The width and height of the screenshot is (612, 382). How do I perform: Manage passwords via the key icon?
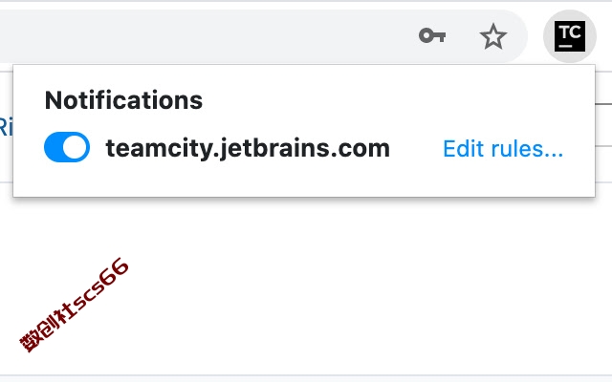tap(432, 36)
